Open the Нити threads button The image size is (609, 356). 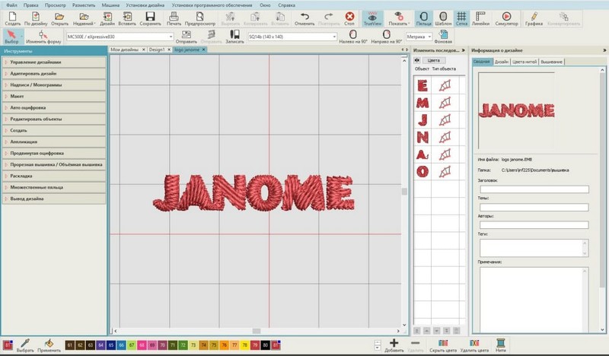point(501,345)
